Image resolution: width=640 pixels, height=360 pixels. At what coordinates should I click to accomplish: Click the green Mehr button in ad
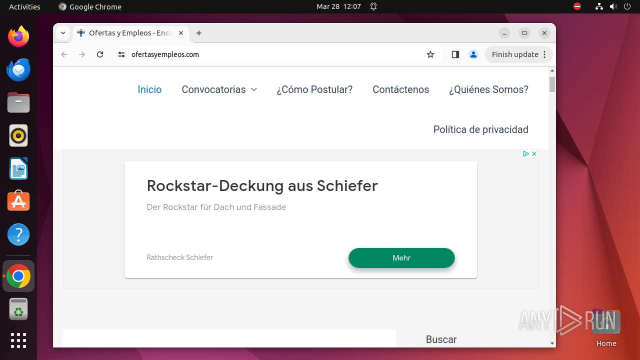[x=401, y=258]
